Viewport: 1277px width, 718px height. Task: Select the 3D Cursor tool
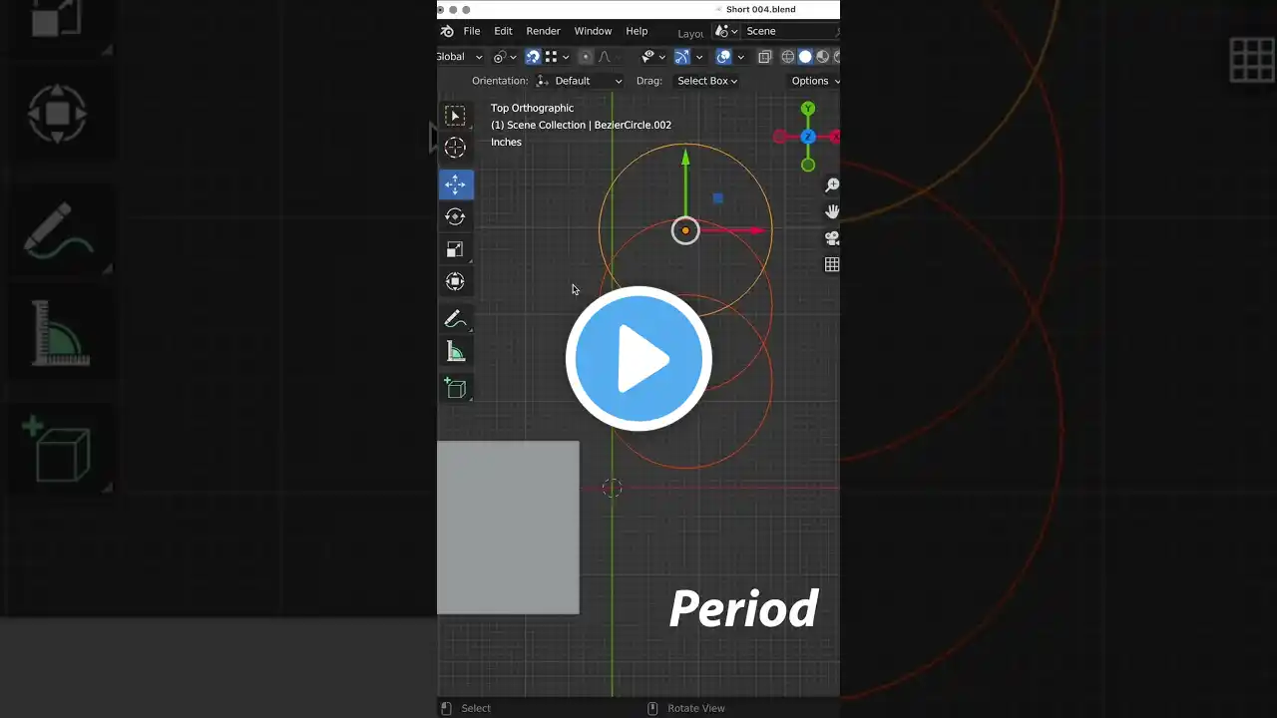[x=455, y=148]
